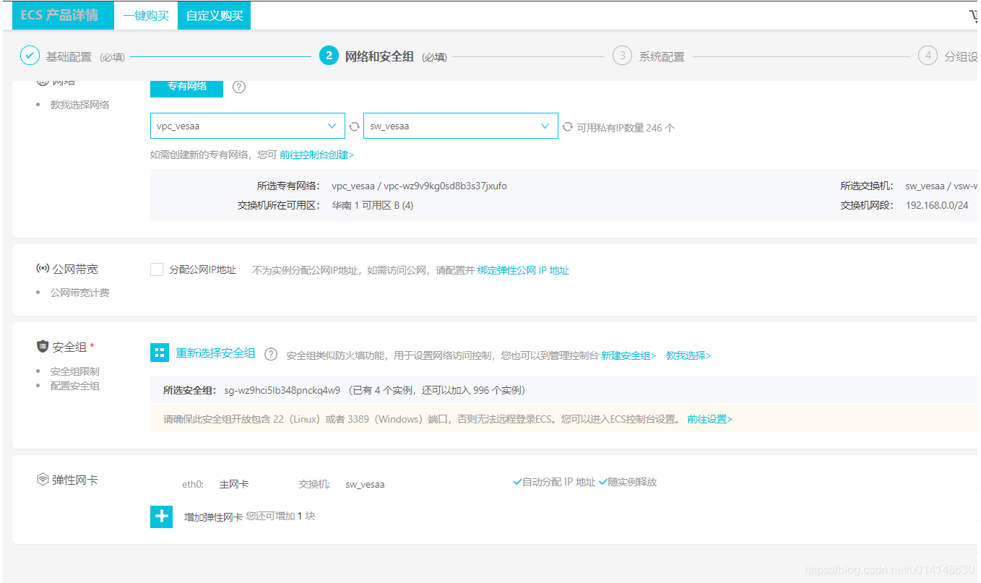981x583 pixels.
Task: Click the help icon next to 重新选择安全组
Action: pos(271,354)
